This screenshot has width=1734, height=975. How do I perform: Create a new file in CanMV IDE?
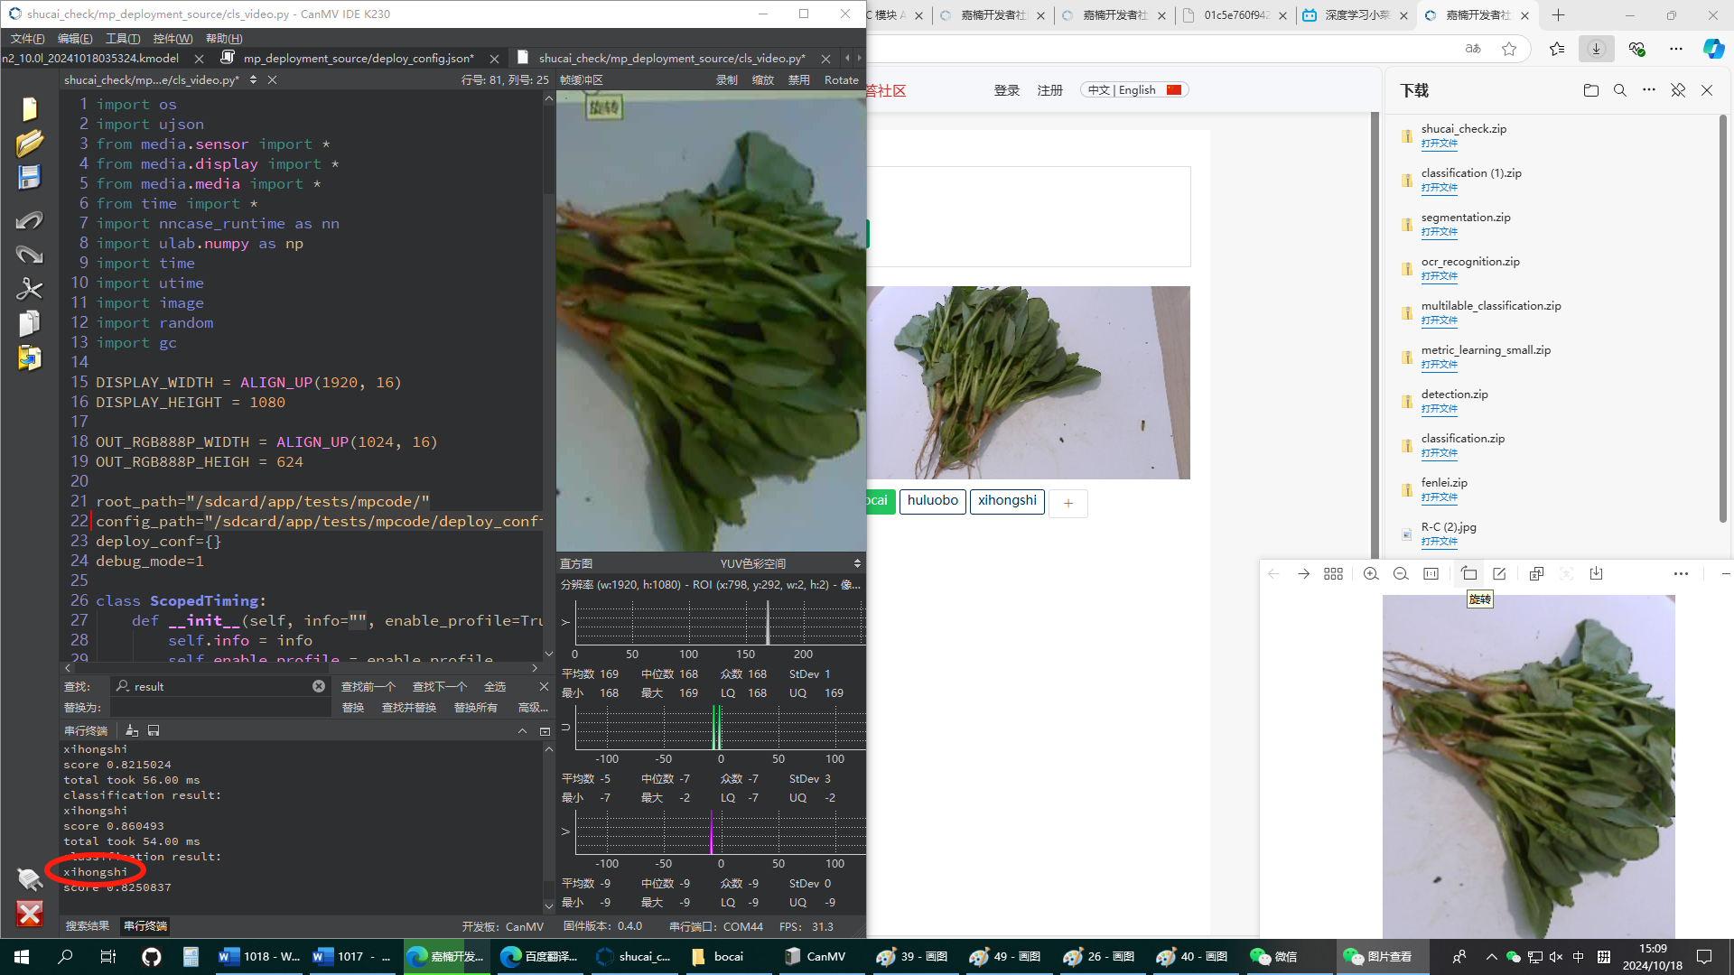[30, 107]
